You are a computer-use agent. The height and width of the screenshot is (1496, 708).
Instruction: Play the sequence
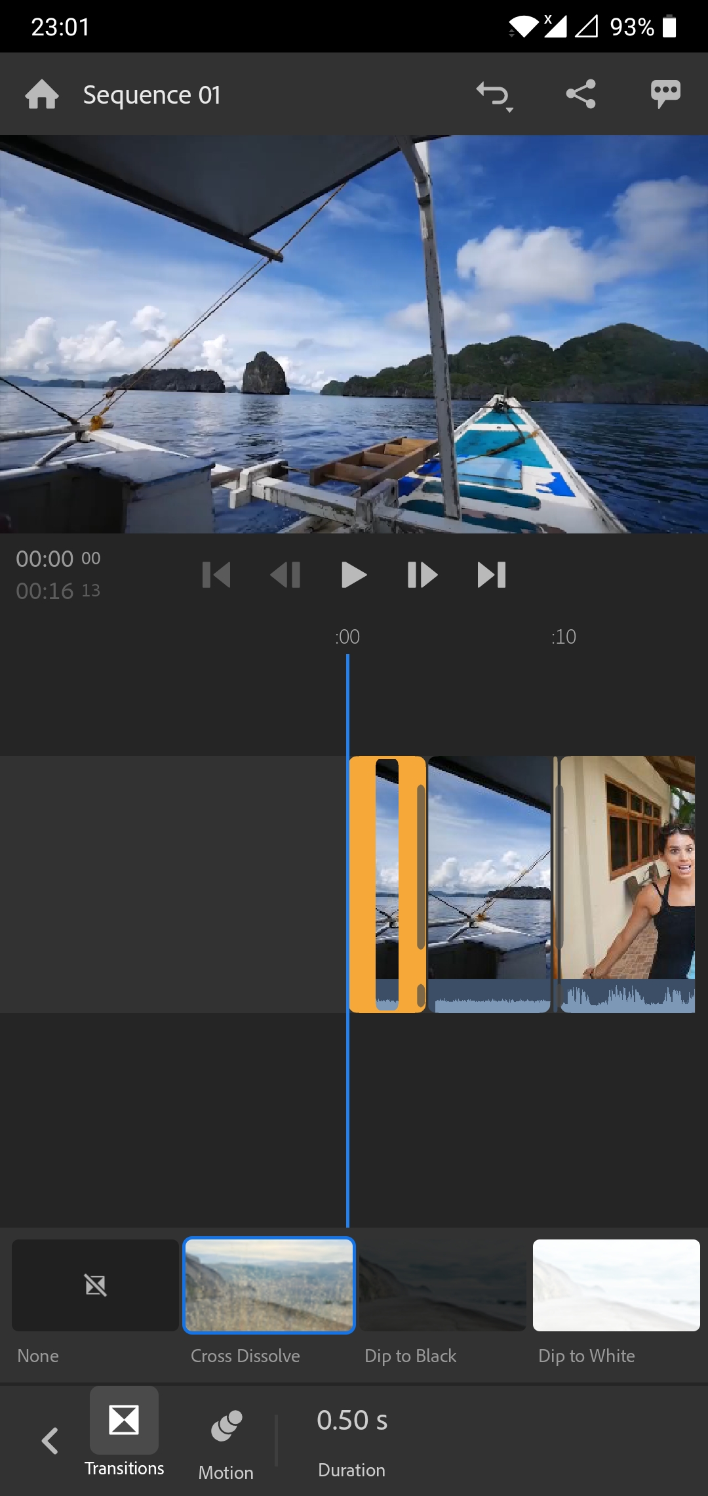[x=354, y=575]
